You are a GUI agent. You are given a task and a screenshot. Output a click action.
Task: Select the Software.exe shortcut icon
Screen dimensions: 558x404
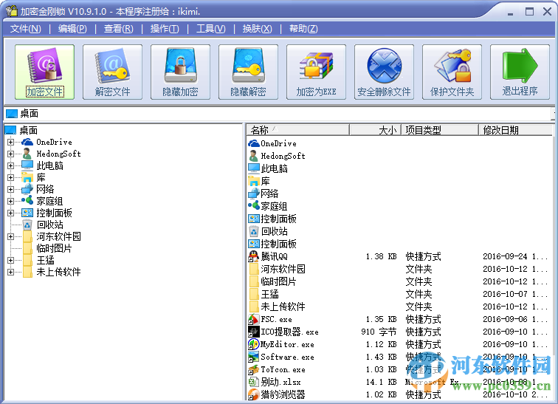253,357
